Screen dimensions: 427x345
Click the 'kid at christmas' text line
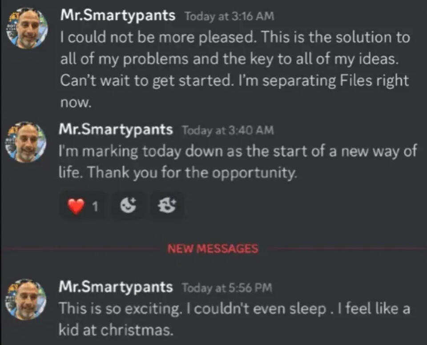116,330
